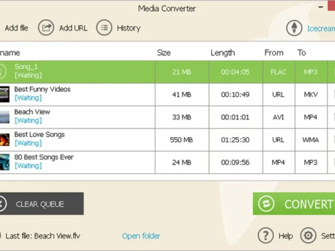The width and height of the screenshot is (335, 251).
Task: Click the To column header
Action: [301, 53]
